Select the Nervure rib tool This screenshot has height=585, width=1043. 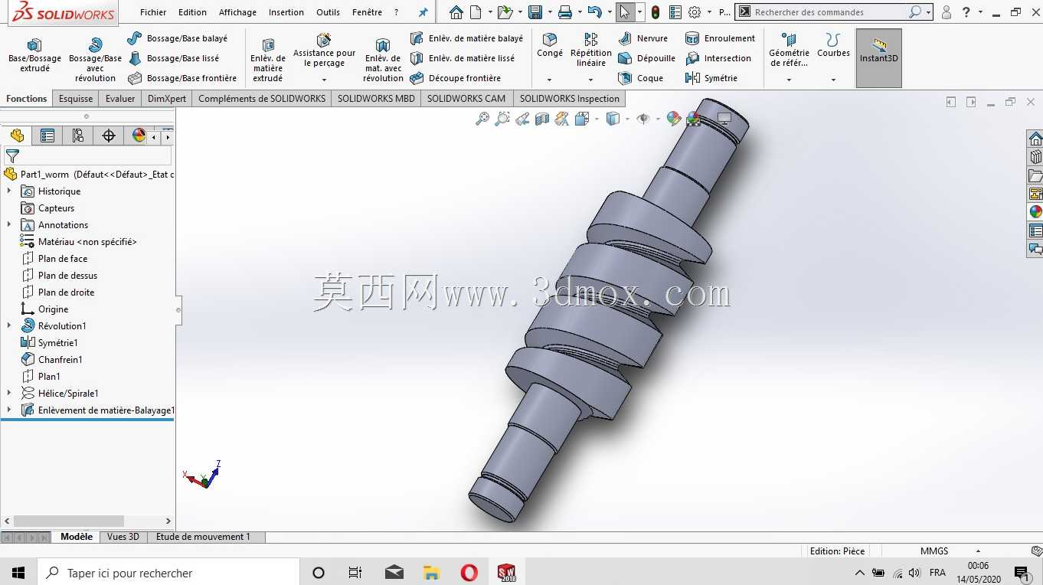[642, 38]
